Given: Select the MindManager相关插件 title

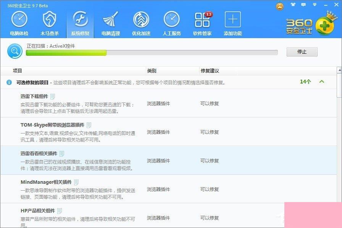Looking at the screenshot, I should tap(46, 182).
